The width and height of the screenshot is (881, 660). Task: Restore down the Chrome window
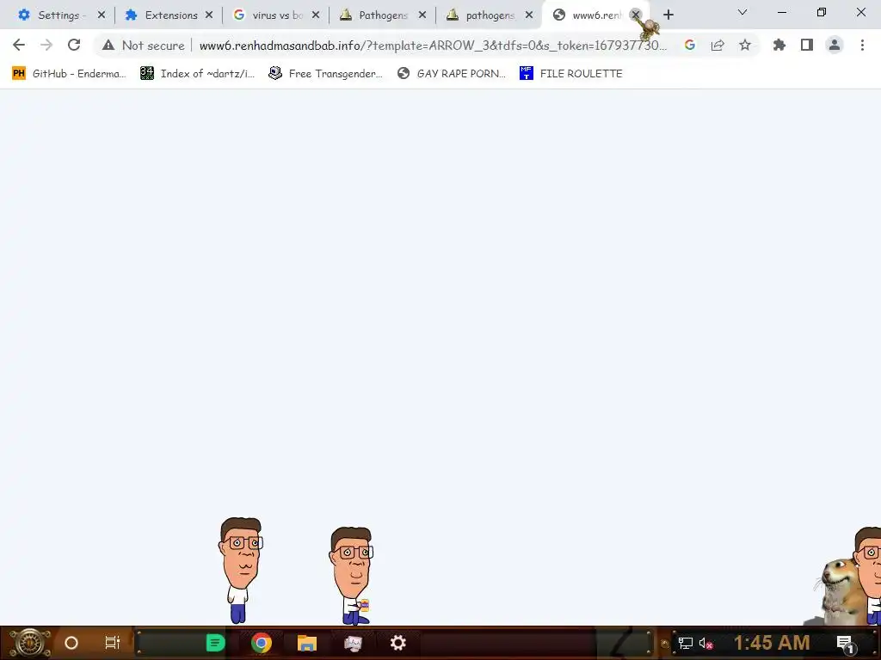(x=822, y=12)
